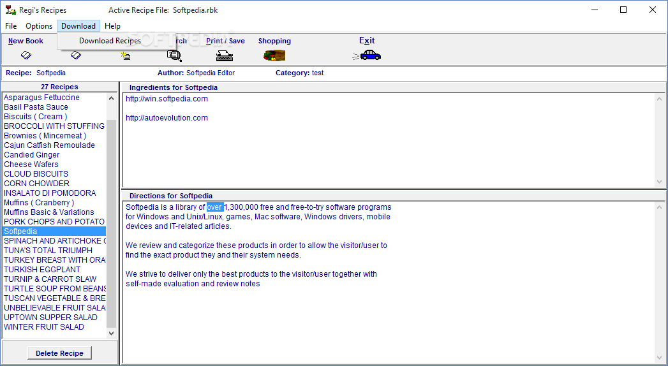The width and height of the screenshot is (668, 366).
Task: Select CORN CHOWDER recipe
Action: (54, 184)
